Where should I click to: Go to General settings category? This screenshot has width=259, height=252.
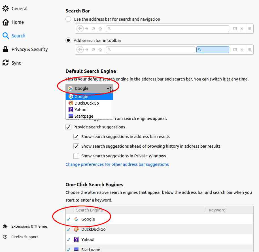pos(20,9)
